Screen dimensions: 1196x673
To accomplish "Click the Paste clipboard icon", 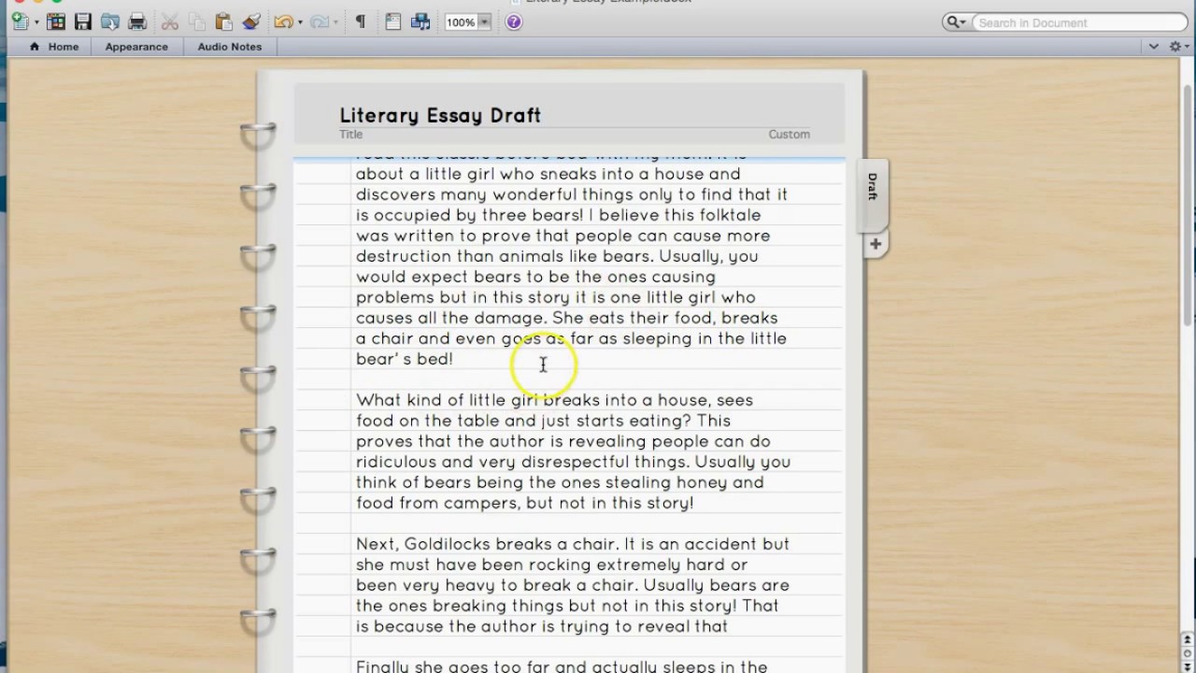I will coord(223,21).
